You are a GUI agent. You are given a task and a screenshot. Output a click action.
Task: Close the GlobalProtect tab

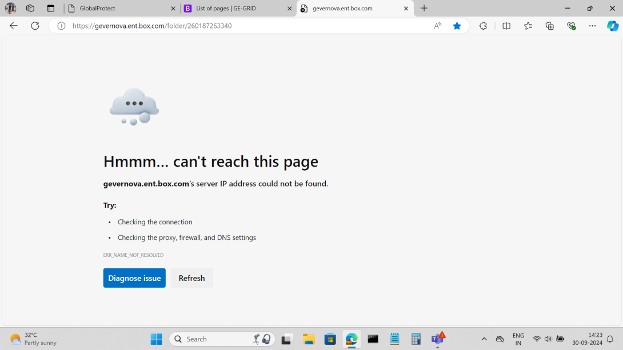point(173,9)
